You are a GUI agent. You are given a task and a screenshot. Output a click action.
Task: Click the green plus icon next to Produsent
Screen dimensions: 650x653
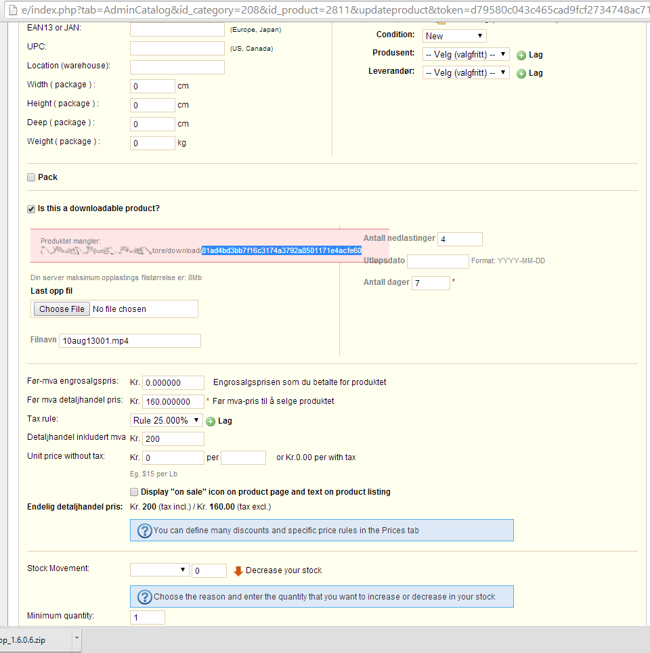[x=521, y=55]
